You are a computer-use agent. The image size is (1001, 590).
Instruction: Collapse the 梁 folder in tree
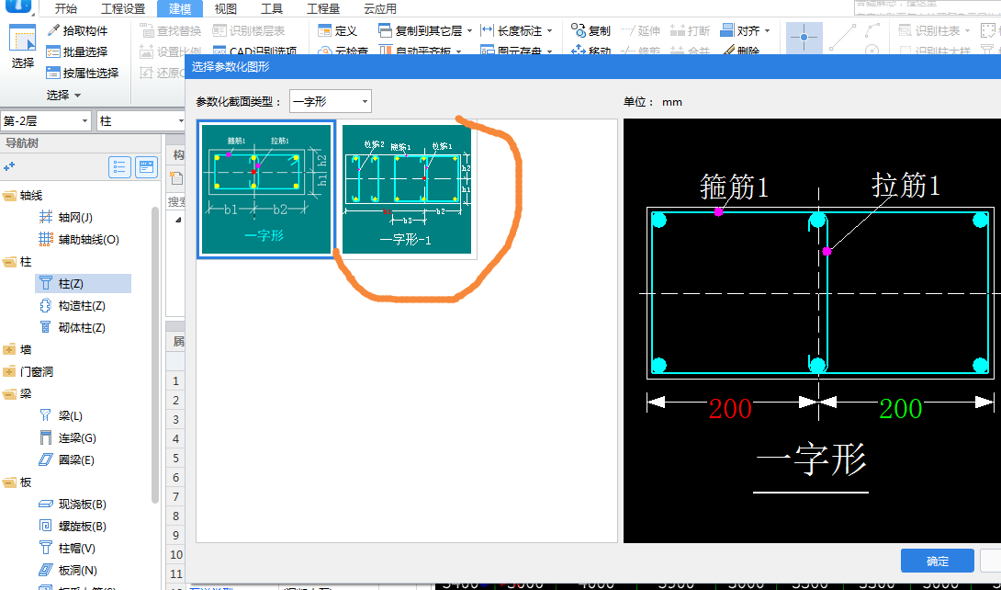(x=9, y=394)
